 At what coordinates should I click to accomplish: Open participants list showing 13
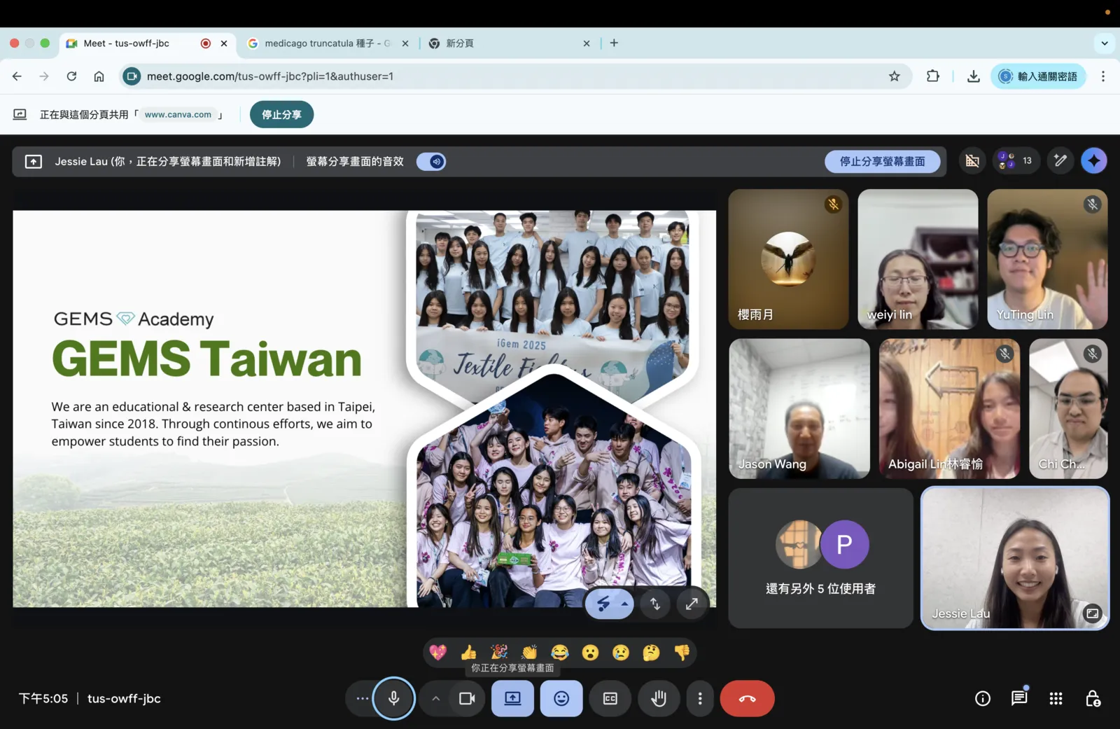tap(1016, 160)
